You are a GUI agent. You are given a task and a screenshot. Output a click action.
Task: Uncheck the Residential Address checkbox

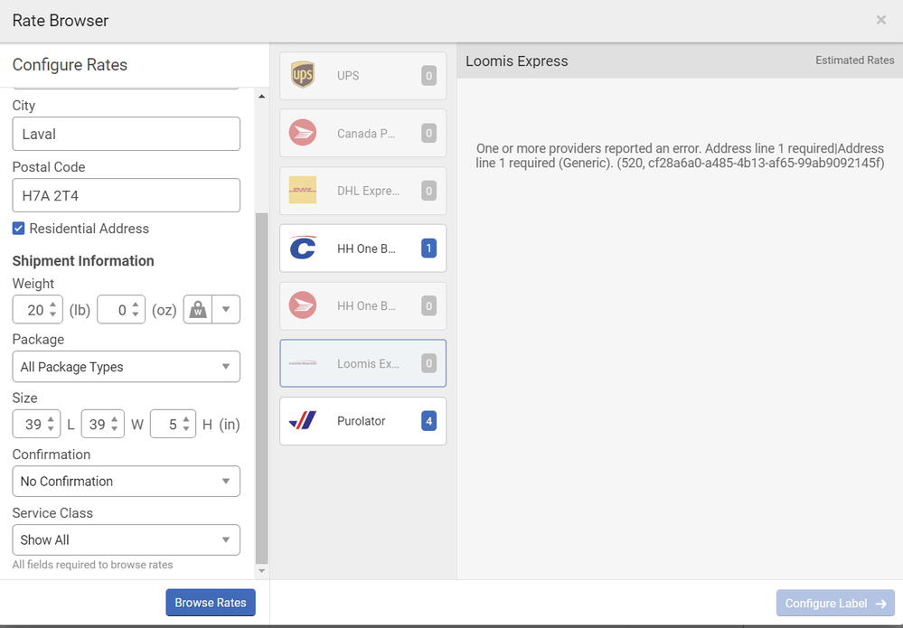point(18,229)
